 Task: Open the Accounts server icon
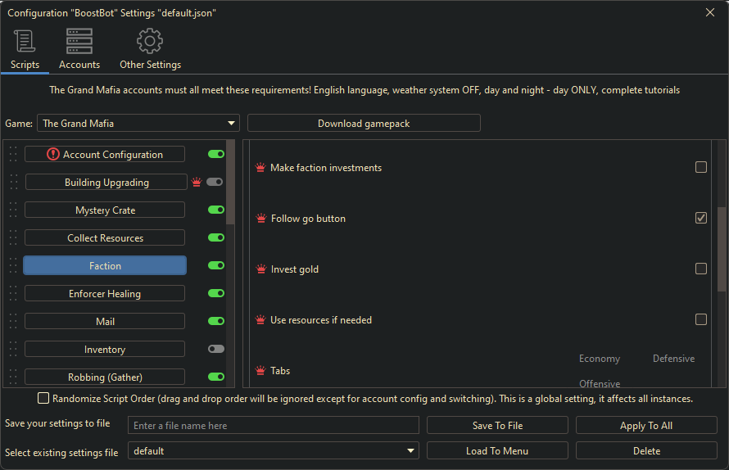[79, 41]
